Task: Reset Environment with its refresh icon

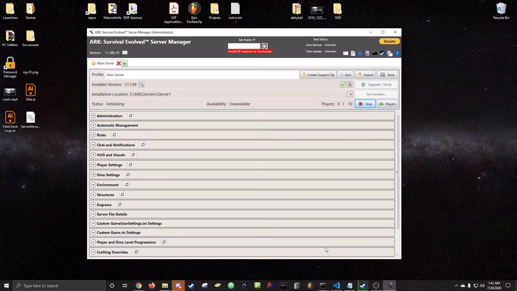Action: click(127, 185)
